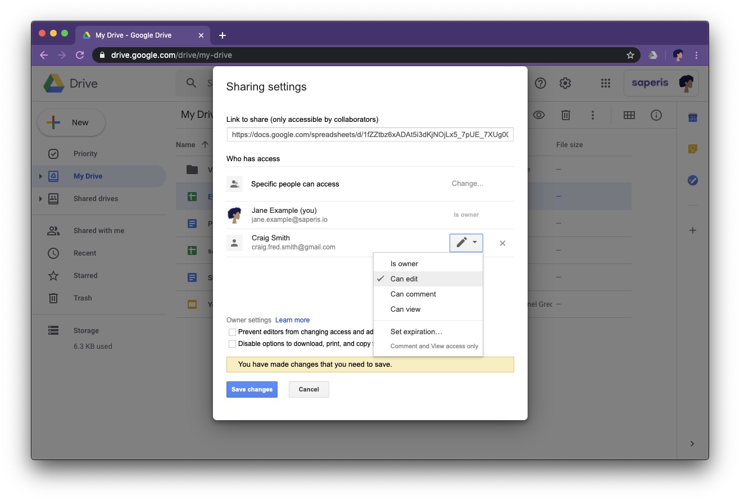The width and height of the screenshot is (740, 501).
Task: Preview the selected file with the eye icon
Action: 539,115
